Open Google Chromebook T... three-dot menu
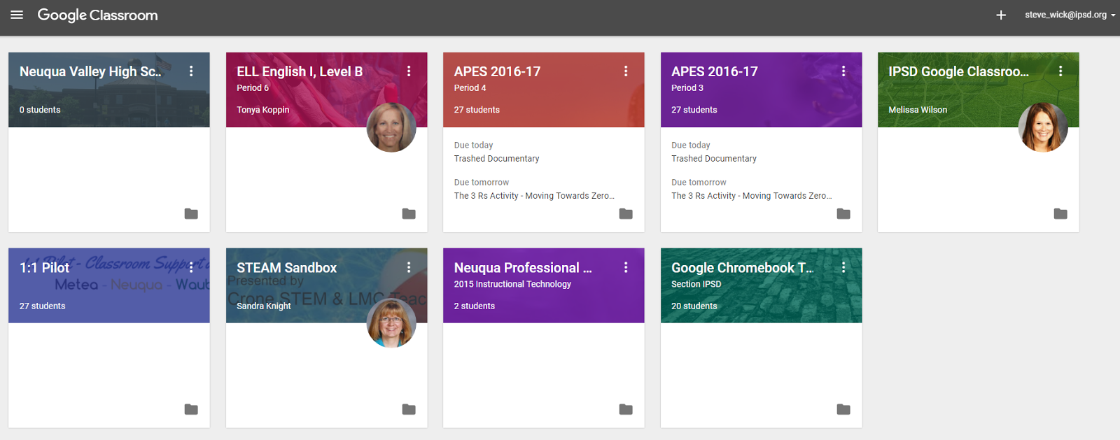Viewport: 1120px width, 440px height. [843, 267]
